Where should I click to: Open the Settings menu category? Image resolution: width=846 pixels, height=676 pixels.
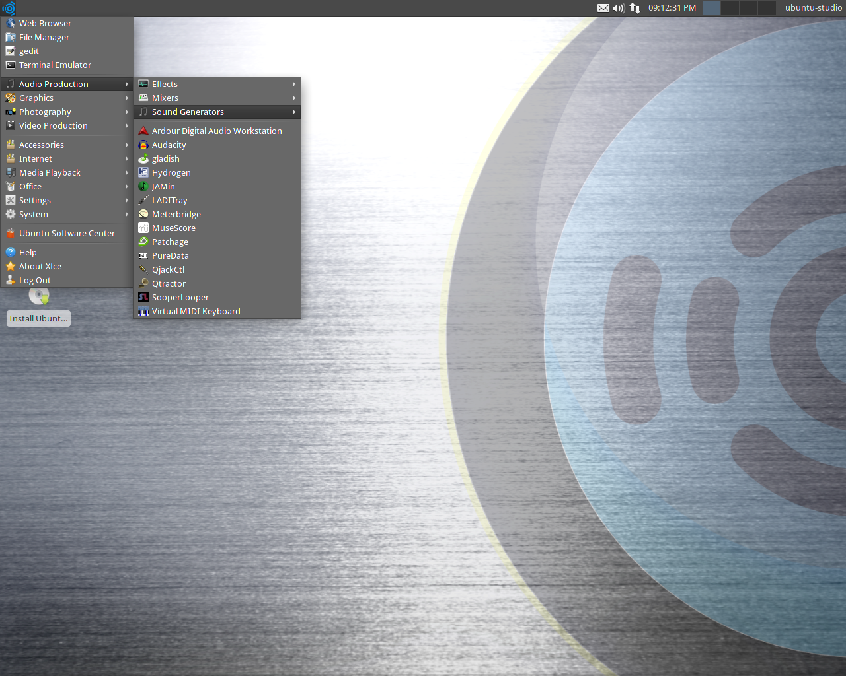[x=67, y=200]
